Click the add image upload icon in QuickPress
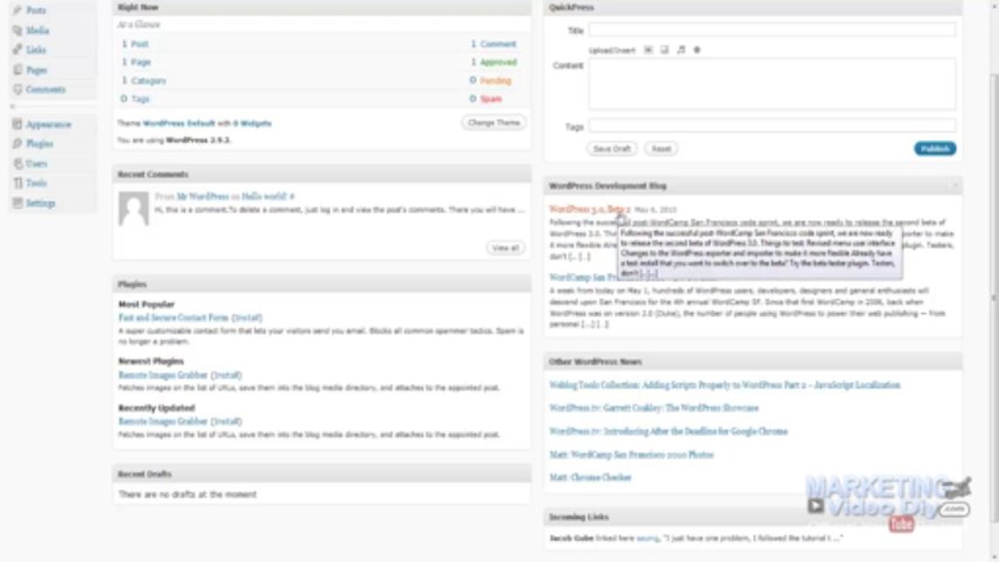This screenshot has height=562, width=999. pyautogui.click(x=648, y=49)
